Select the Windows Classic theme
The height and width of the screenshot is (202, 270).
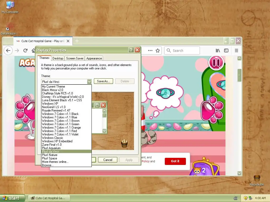click(x=66, y=138)
